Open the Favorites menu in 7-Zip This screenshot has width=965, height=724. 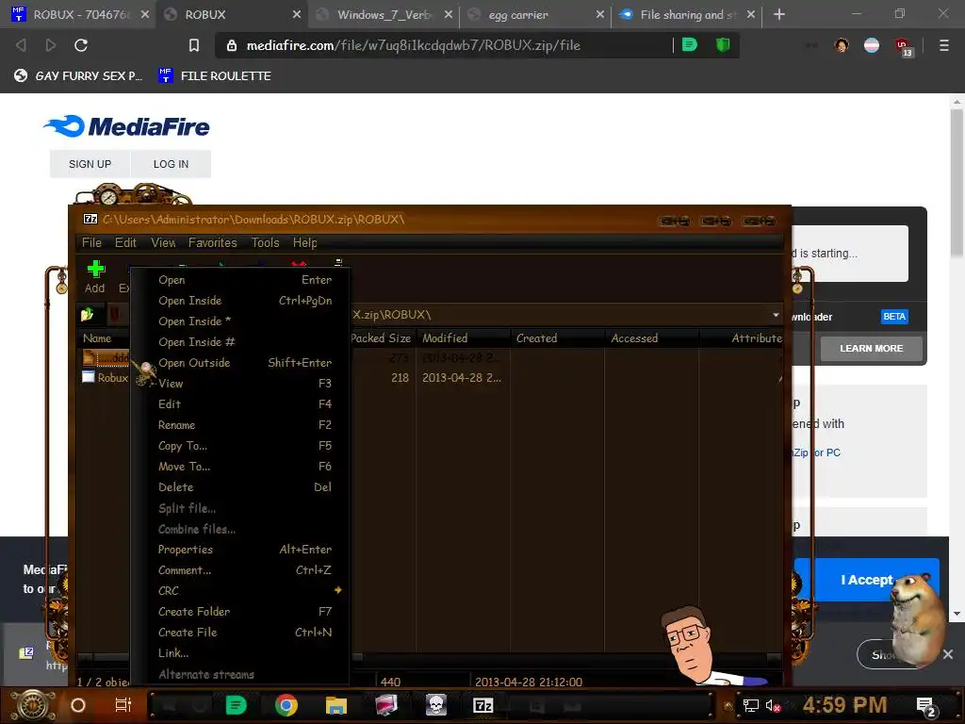click(x=212, y=242)
